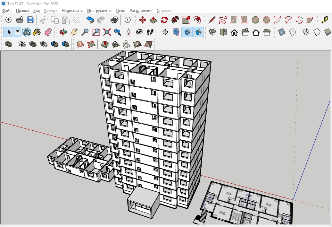Select the Zoom Window tool
Viewport: 332px width, 227px height.
[x=96, y=32]
